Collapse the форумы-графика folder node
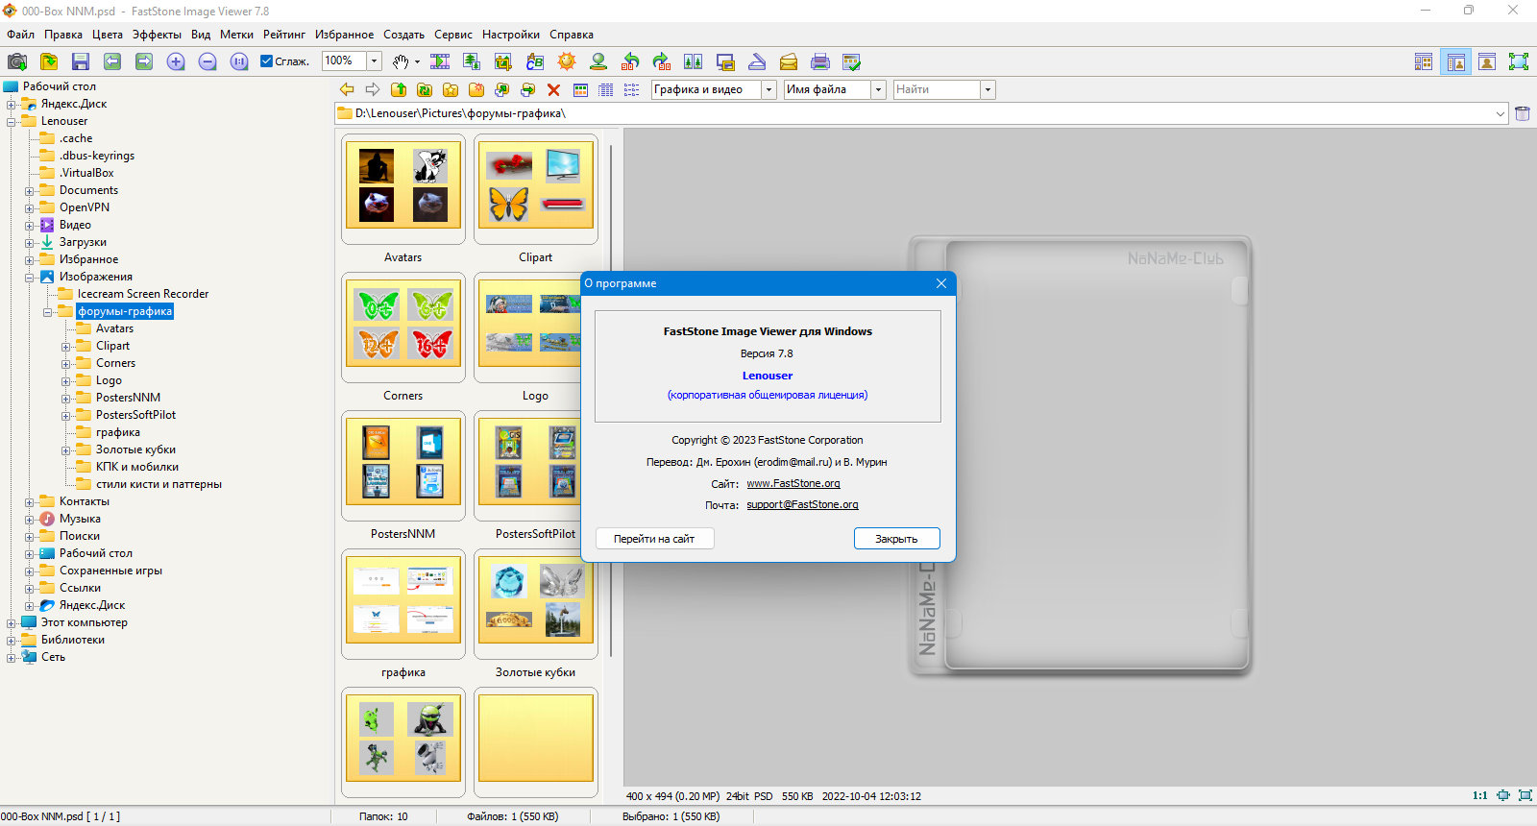Viewport: 1537px width, 826px height. tap(47, 311)
